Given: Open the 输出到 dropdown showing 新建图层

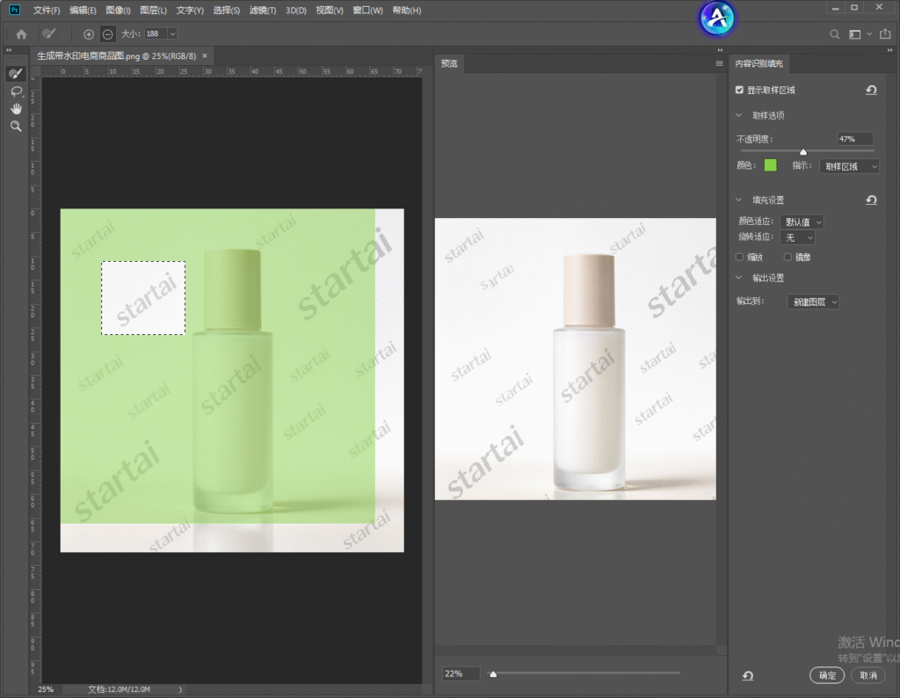Looking at the screenshot, I should [813, 302].
